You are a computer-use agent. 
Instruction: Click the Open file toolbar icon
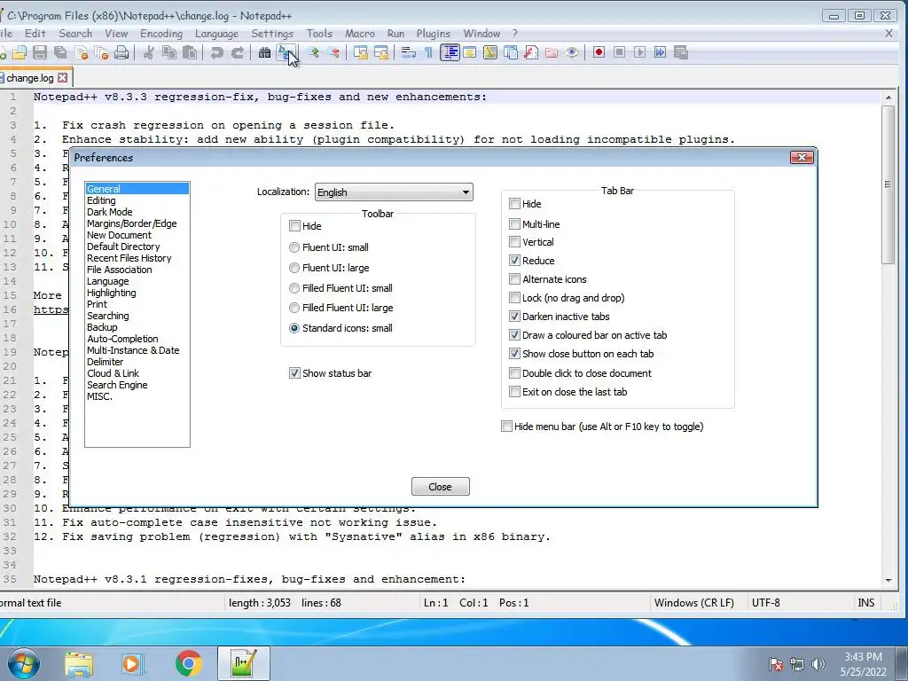pos(20,52)
